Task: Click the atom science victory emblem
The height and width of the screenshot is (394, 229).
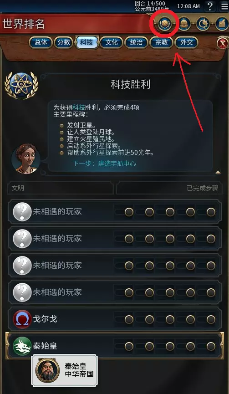Action: coord(21,86)
